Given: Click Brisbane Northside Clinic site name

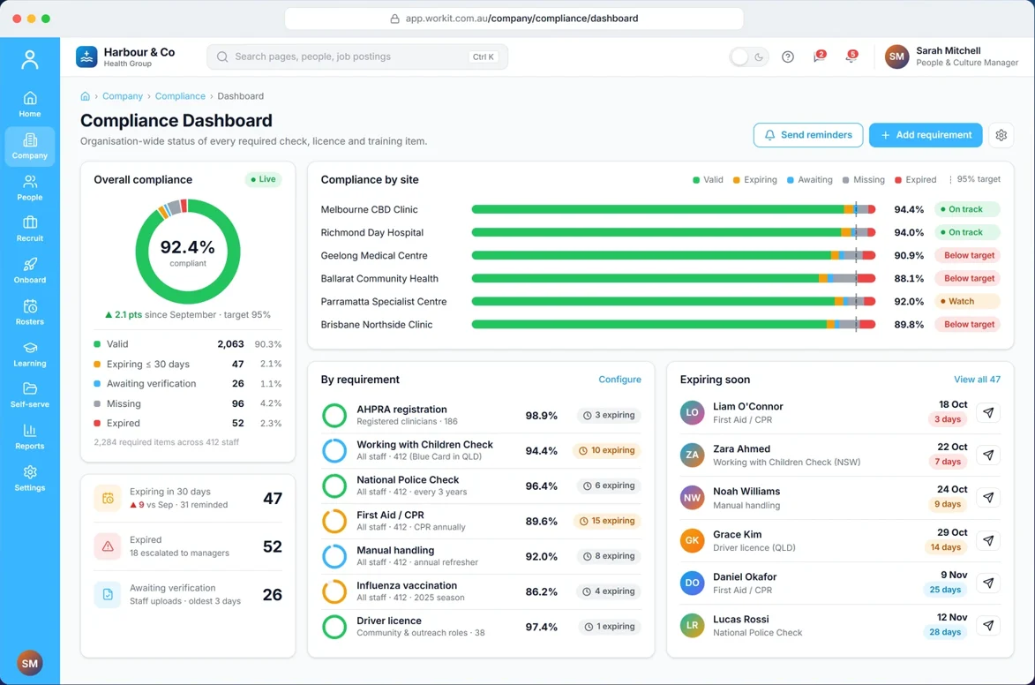Looking at the screenshot, I should click(376, 324).
